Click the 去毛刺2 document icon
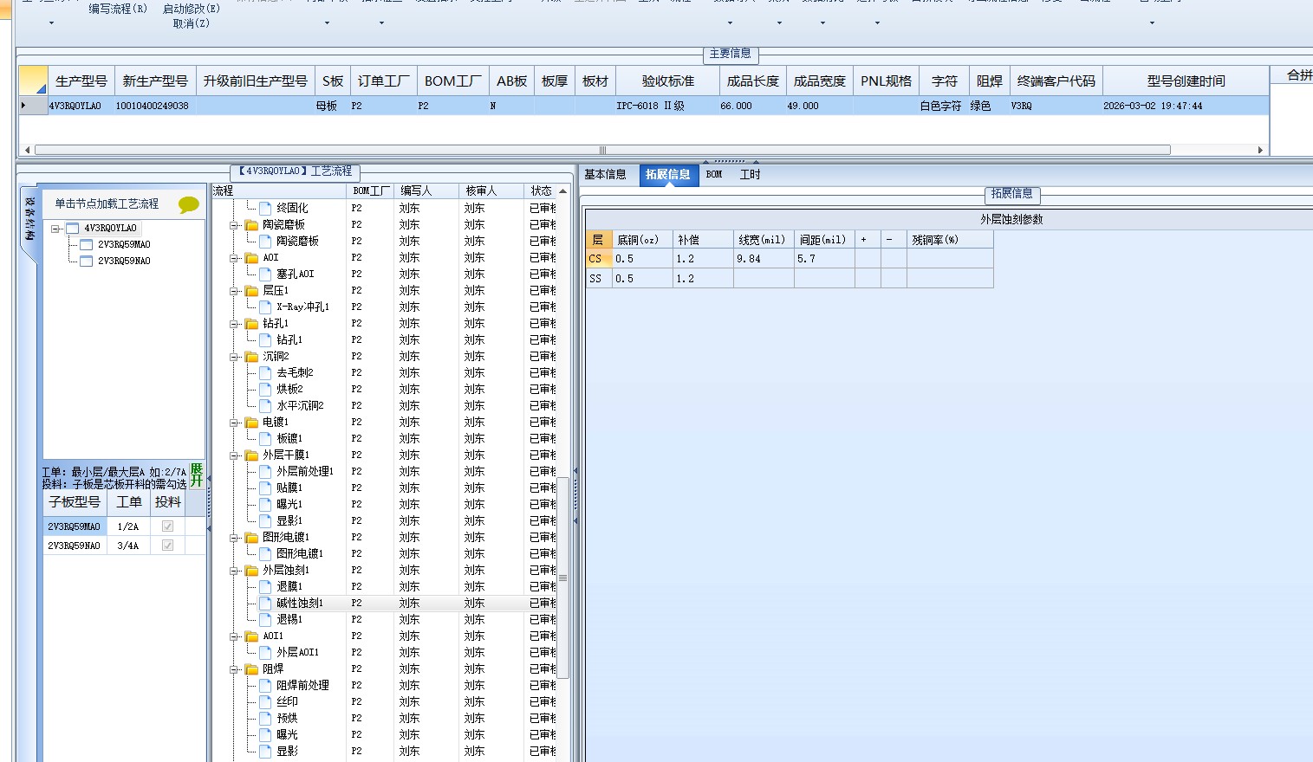Screen dimensions: 1313x762 coord(266,372)
